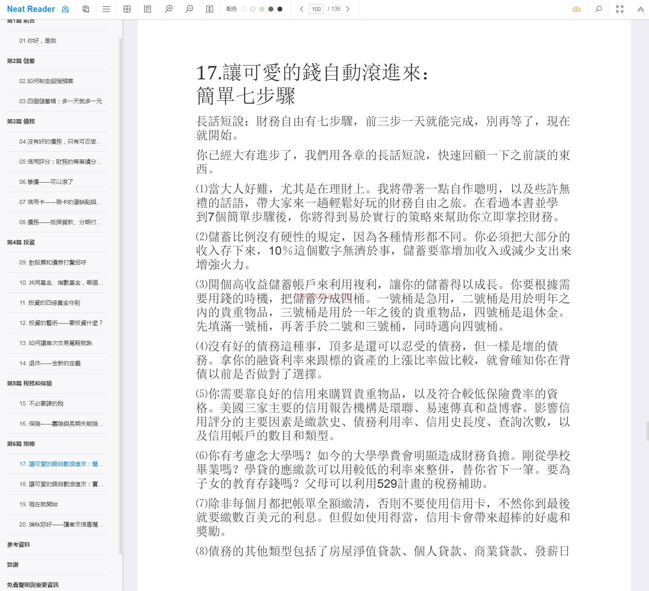
Task: Open chapter 01.你好，是我
Action: (x=57, y=41)
